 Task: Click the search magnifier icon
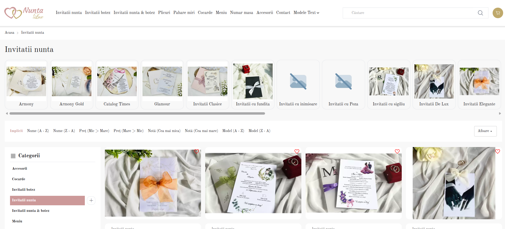(x=480, y=13)
